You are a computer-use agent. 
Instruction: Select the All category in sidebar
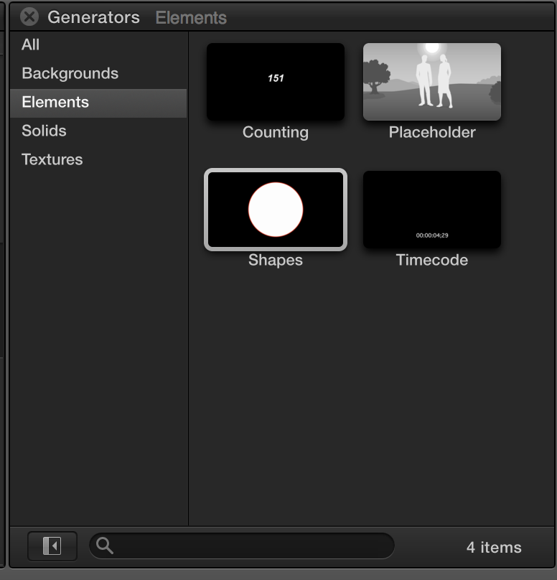(x=30, y=45)
